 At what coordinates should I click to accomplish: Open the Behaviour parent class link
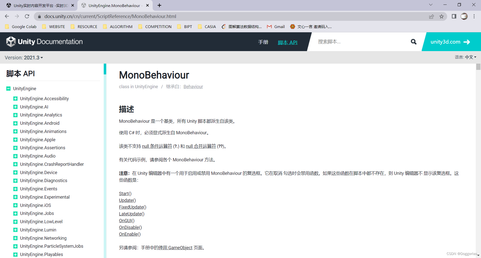(x=193, y=87)
